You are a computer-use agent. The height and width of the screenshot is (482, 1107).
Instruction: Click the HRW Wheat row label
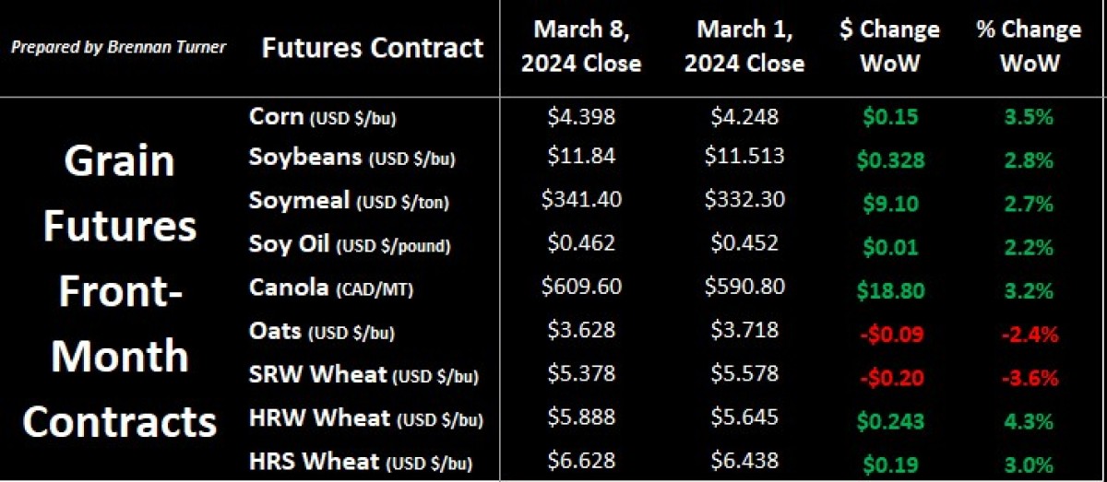click(366, 419)
